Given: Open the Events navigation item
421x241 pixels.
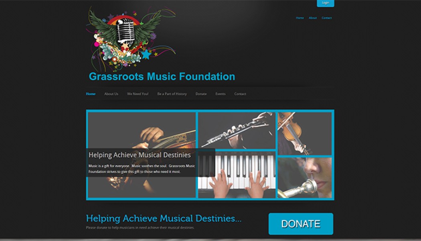Looking at the screenshot, I should [221, 94].
